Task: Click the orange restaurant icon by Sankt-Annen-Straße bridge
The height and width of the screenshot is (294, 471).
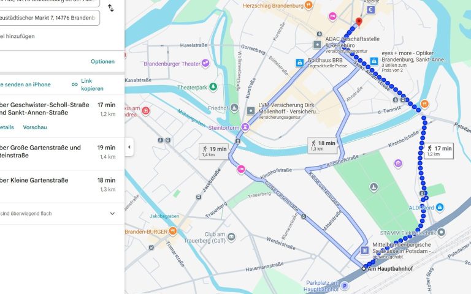Action: click(424, 104)
